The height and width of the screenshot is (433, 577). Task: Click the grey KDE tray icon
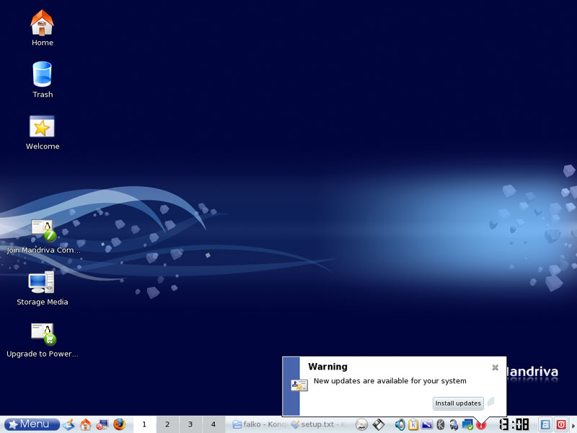pyautogui.click(x=441, y=424)
